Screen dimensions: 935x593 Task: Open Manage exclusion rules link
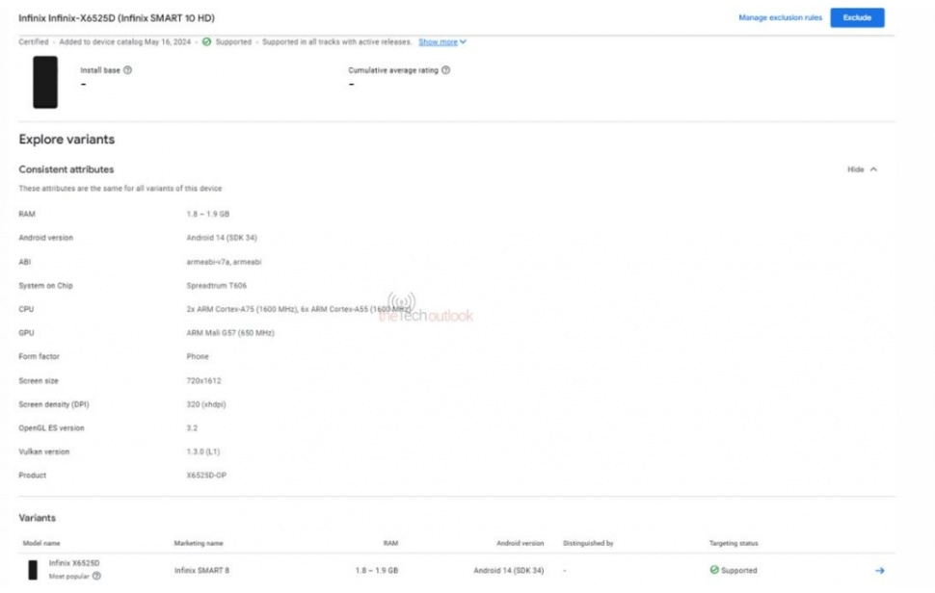tap(780, 18)
